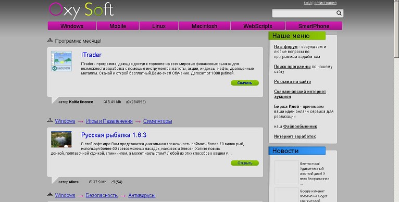399x202 pixels.
Task: Follow the регистрация link
Action: click(x=325, y=3)
